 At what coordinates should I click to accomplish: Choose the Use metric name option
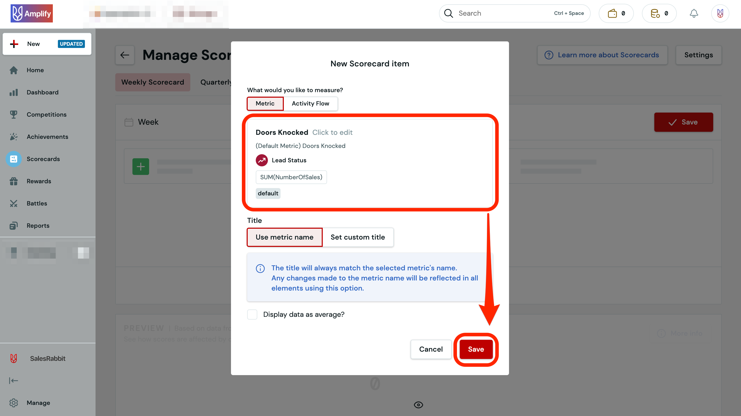(284, 237)
